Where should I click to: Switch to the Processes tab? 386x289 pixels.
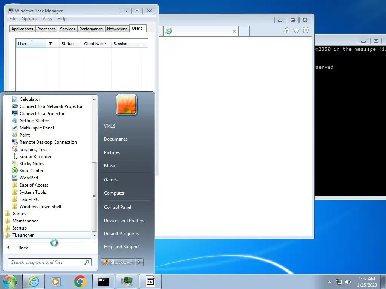(46, 29)
